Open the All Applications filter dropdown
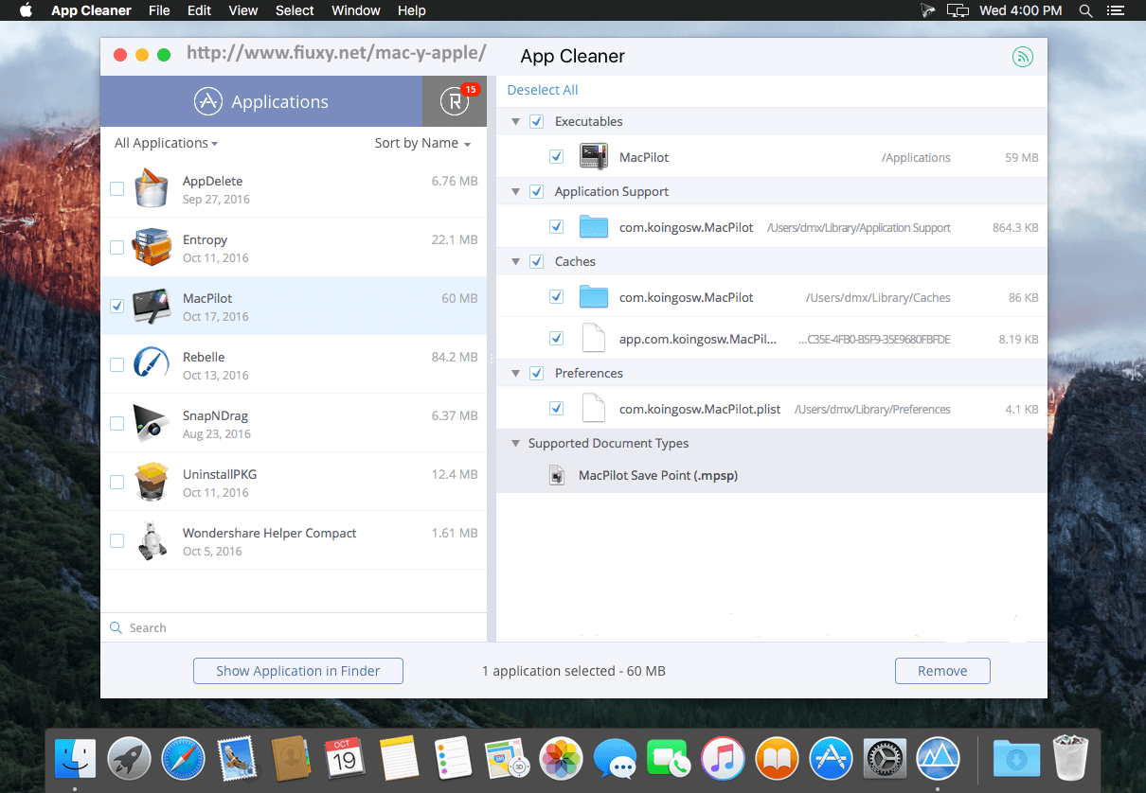The width and height of the screenshot is (1146, 793). pos(166,143)
